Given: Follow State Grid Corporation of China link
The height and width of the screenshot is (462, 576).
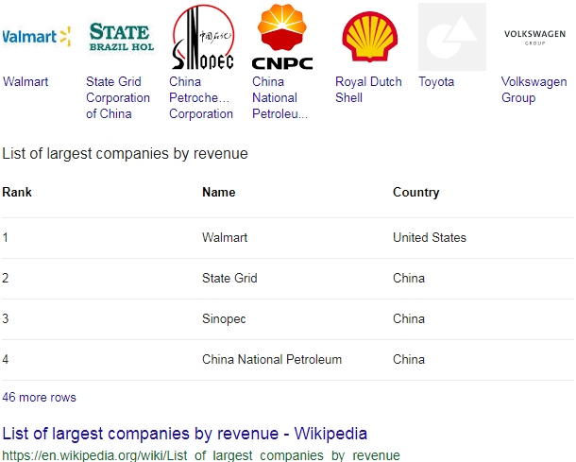Looking at the screenshot, I should [x=118, y=97].
